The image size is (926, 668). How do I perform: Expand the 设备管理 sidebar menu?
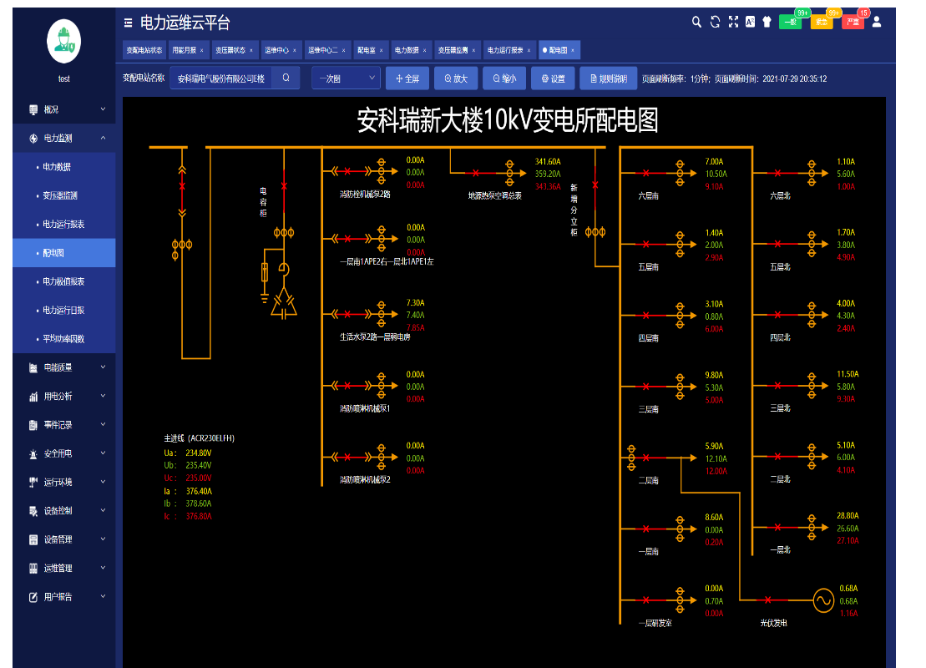coord(64,539)
